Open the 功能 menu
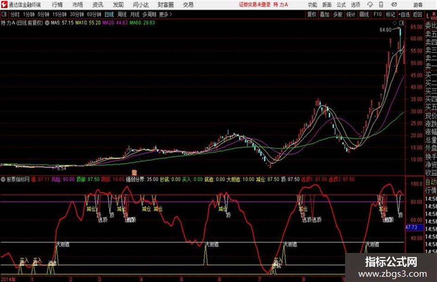This screenshot has width=437, height=282. pos(313,5)
